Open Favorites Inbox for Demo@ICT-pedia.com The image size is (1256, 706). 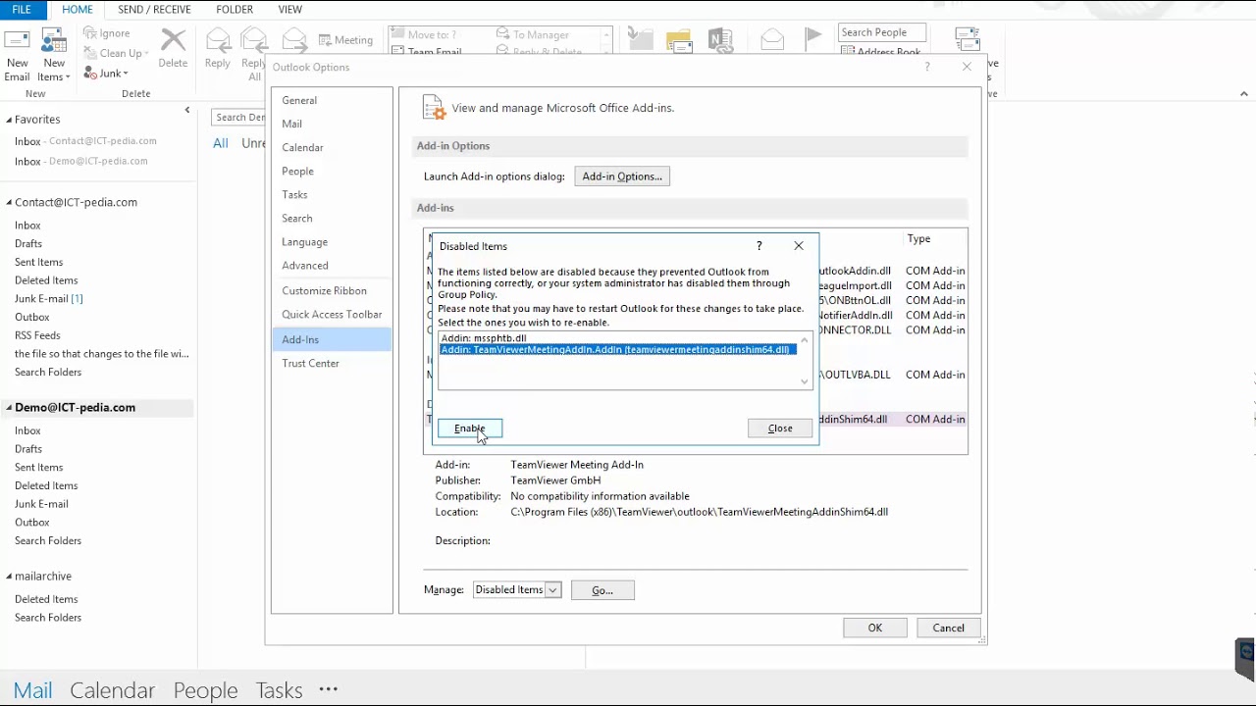tap(81, 162)
